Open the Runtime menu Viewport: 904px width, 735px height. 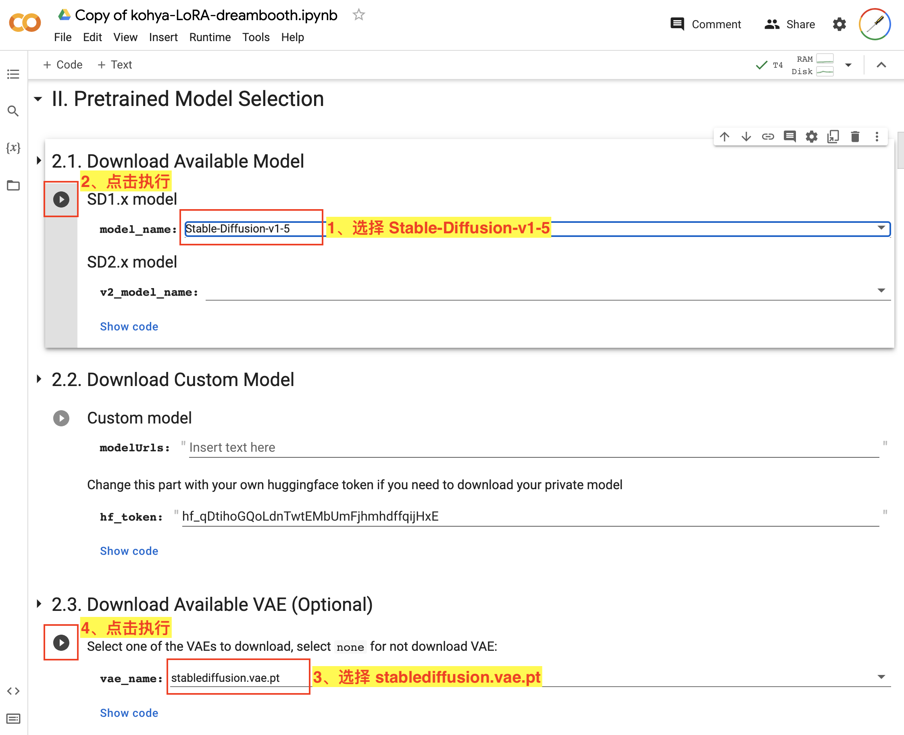point(210,37)
